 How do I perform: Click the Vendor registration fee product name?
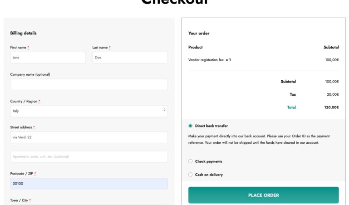pyautogui.click(x=206, y=60)
